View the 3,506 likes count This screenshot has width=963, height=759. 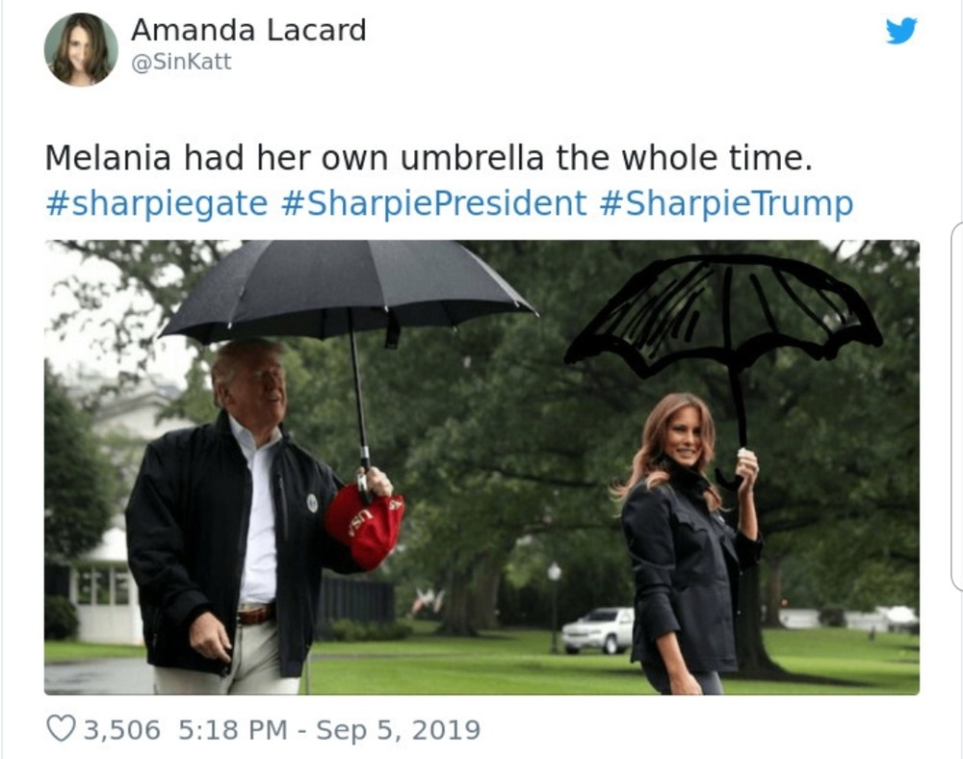click(122, 729)
